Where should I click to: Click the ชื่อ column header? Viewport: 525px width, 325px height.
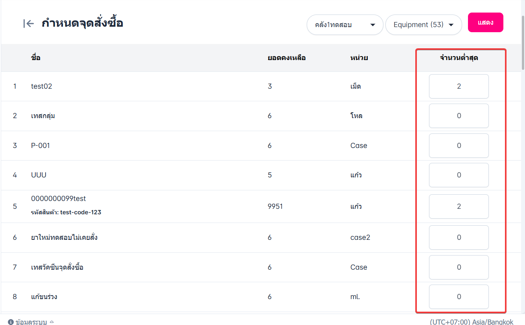click(36, 58)
